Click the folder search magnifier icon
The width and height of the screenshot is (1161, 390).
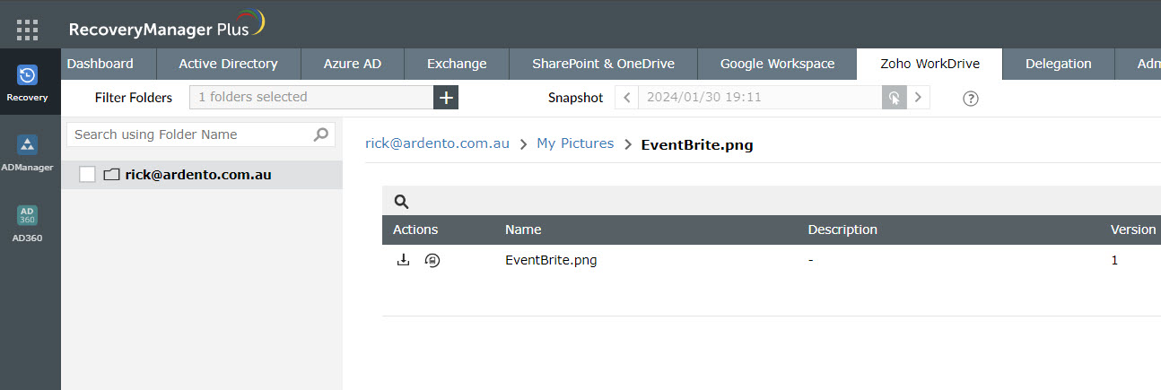coord(320,134)
